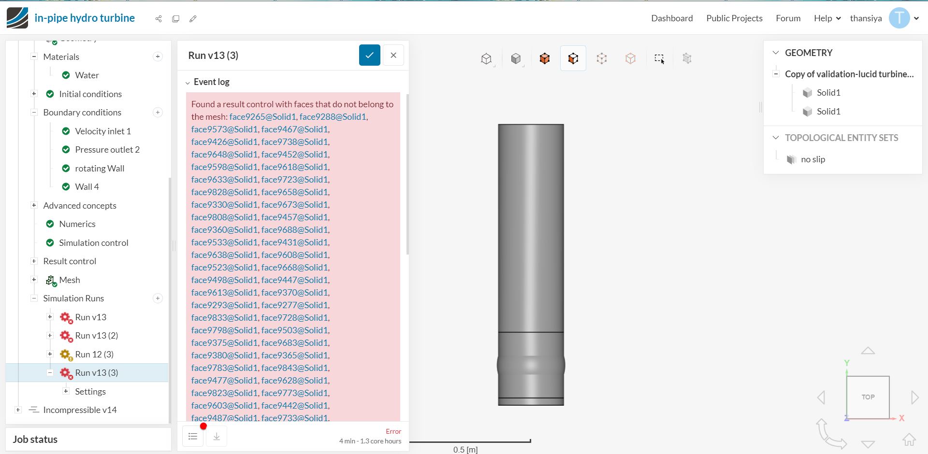Open Numerics settings

pyautogui.click(x=77, y=224)
